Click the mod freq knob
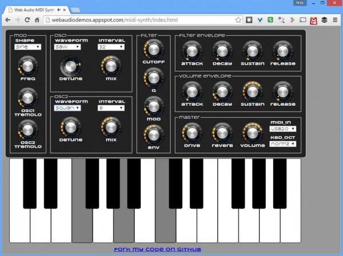 tap(28, 66)
